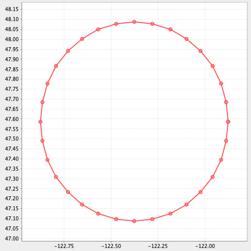Image resolution: width=251 pixels, height=251 pixels.
Task: Click the 47.45 y-axis tick label
Action: (12, 149)
